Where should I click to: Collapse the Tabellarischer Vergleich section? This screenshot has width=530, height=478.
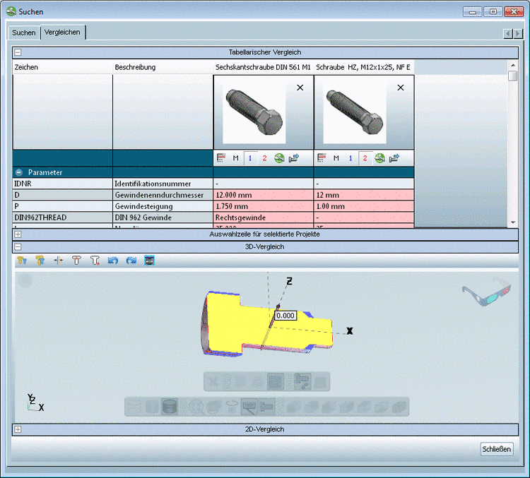18,52
